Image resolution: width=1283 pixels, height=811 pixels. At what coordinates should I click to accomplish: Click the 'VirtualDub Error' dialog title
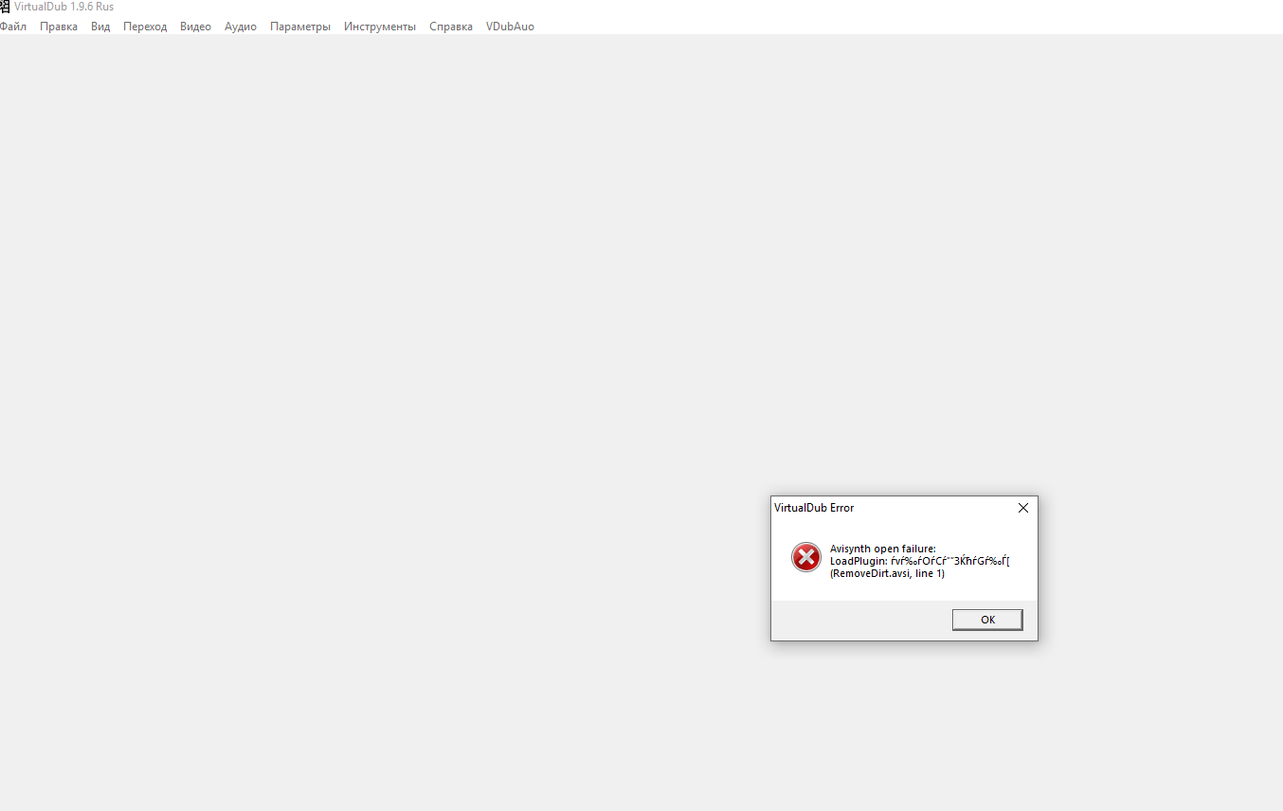814,508
